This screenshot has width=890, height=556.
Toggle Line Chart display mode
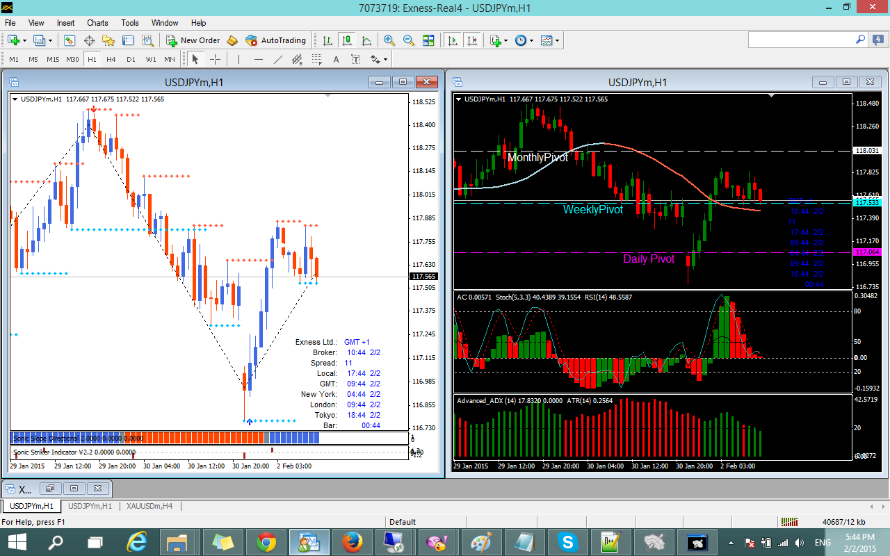coord(366,40)
